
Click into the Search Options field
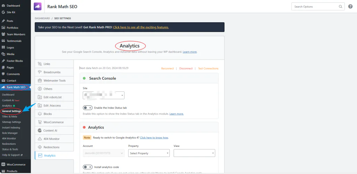tap(314, 7)
